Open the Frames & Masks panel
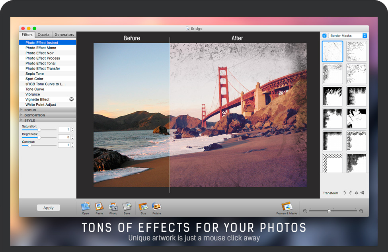Screen dimensions: 388x252 [287, 207]
